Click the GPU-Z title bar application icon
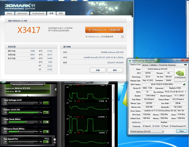The width and height of the screenshot is (189, 147). [x=130, y=61]
